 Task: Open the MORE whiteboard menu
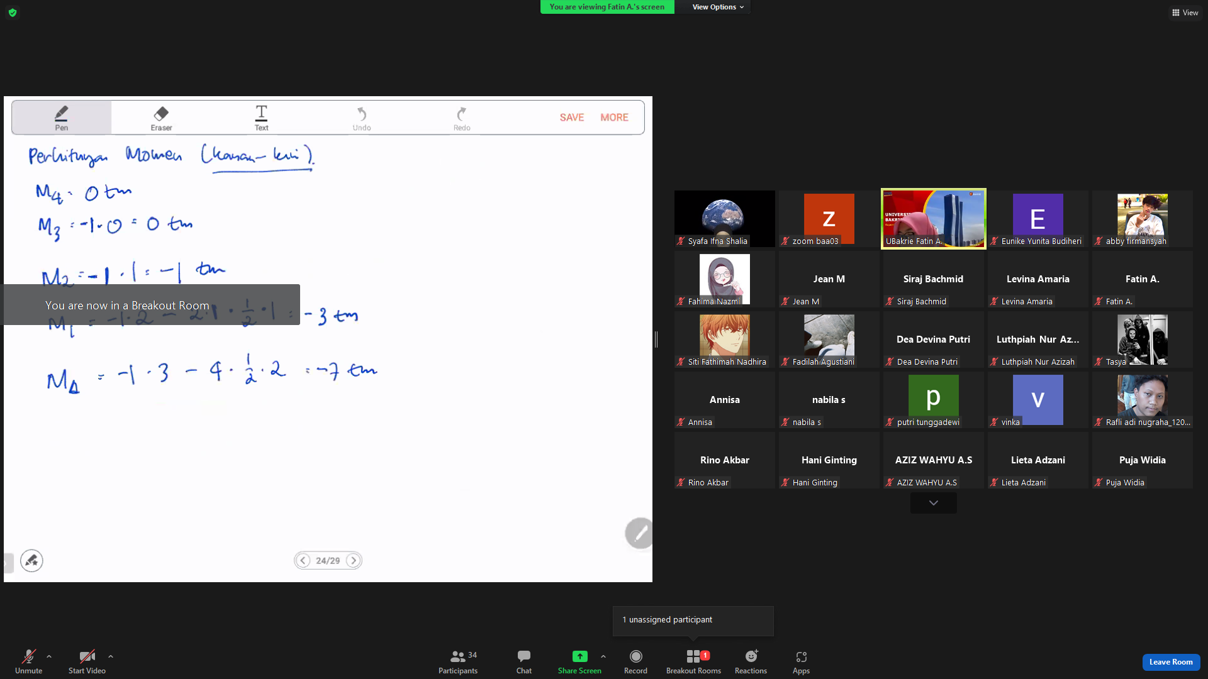coord(614,118)
